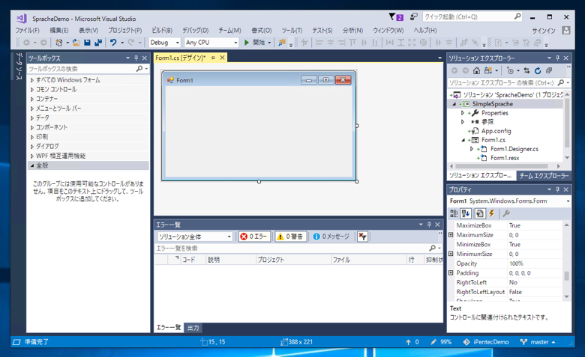The width and height of the screenshot is (585, 357).
Task: Open the ビルド(B) menu
Action: [x=162, y=30]
